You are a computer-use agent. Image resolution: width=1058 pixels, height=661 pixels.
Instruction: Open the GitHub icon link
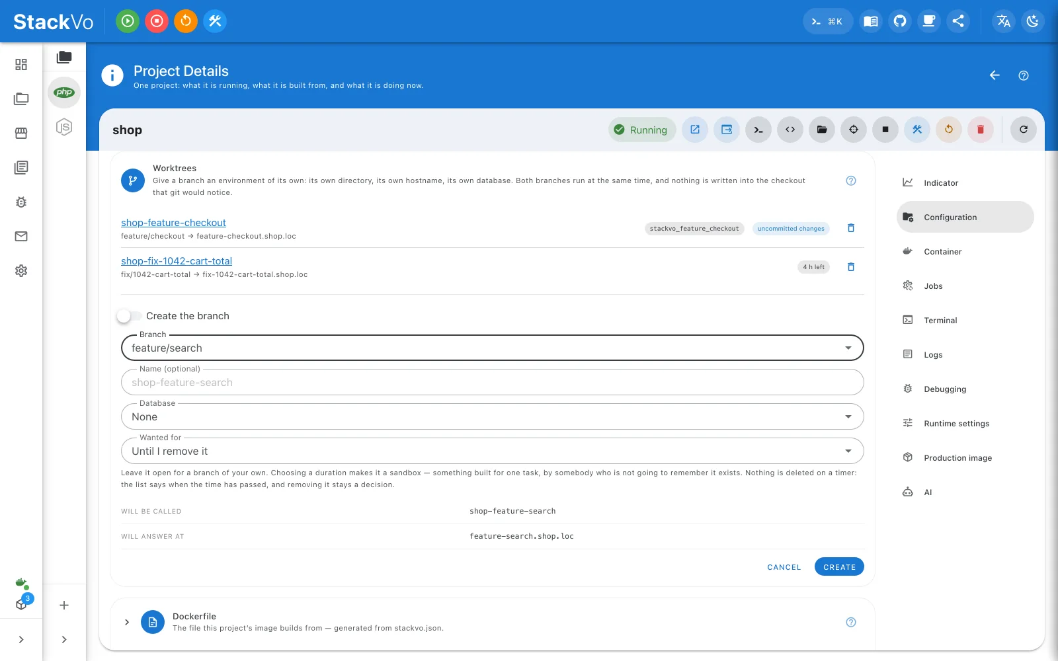pos(900,21)
